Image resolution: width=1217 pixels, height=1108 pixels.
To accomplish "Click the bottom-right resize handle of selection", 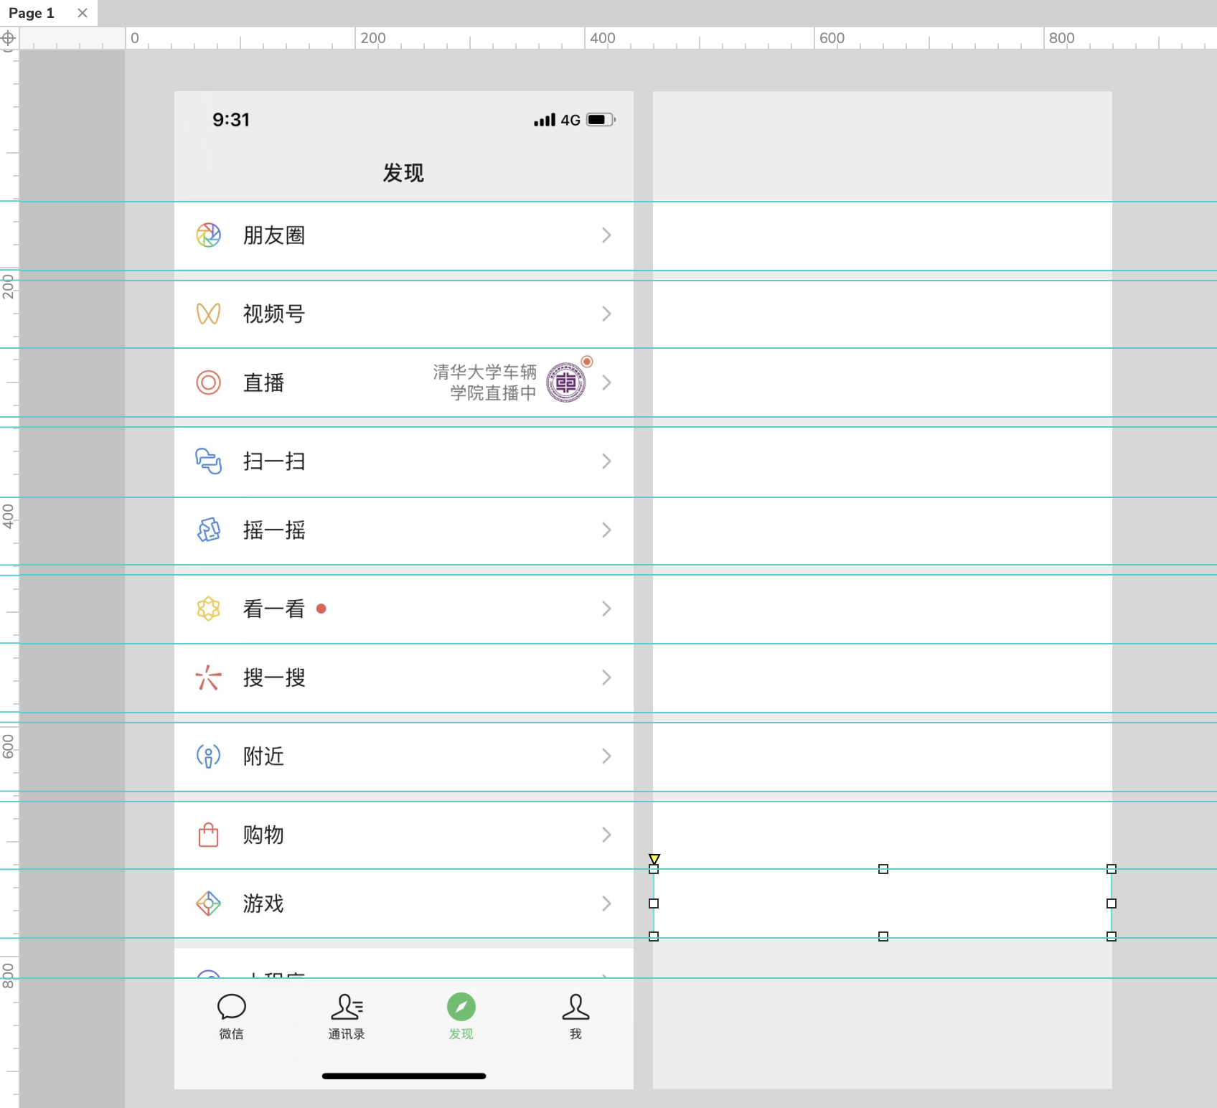I will coord(1112,936).
